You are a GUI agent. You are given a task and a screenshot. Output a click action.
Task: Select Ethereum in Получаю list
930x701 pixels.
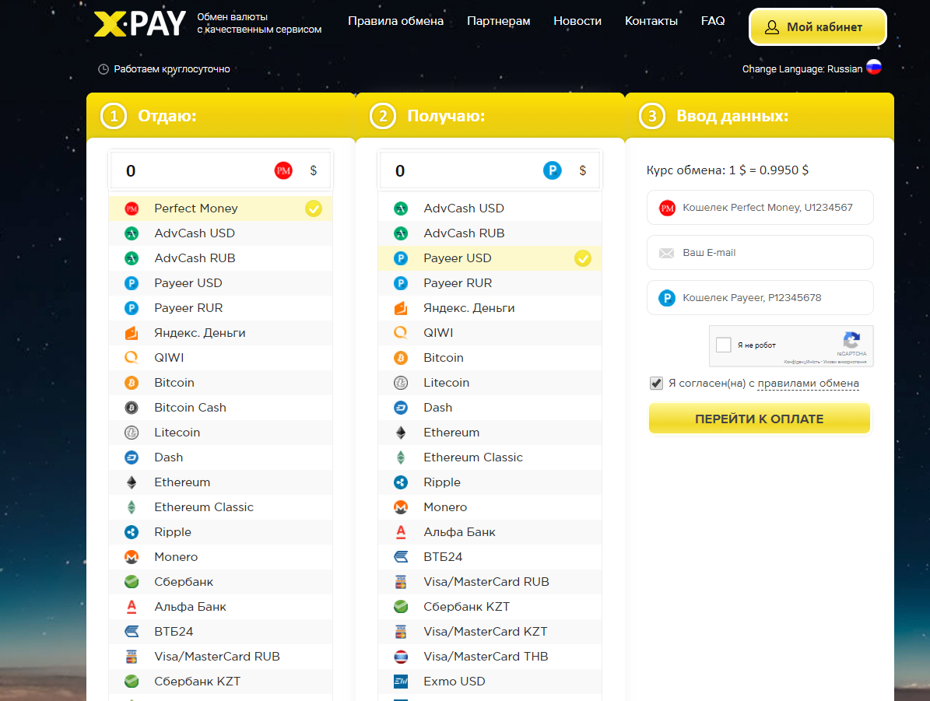[x=490, y=433]
